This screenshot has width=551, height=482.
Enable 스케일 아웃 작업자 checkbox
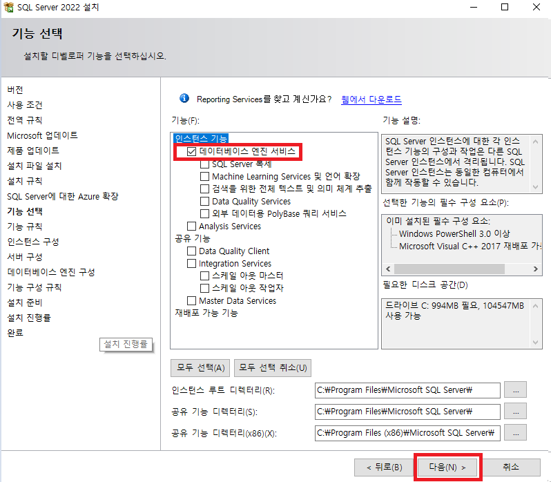point(204,288)
